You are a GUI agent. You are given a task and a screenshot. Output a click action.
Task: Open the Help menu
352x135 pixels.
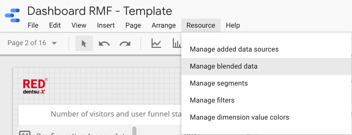click(x=233, y=26)
